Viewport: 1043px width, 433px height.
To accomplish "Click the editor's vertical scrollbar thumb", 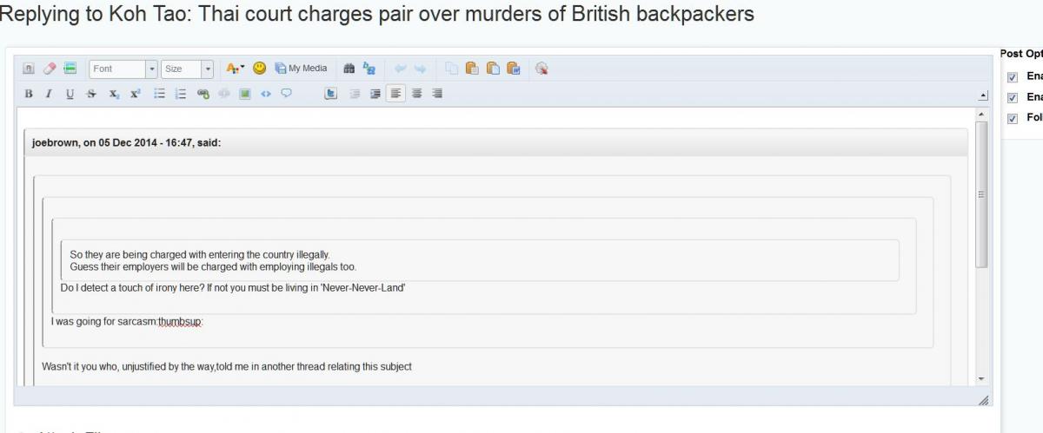I will 981,194.
